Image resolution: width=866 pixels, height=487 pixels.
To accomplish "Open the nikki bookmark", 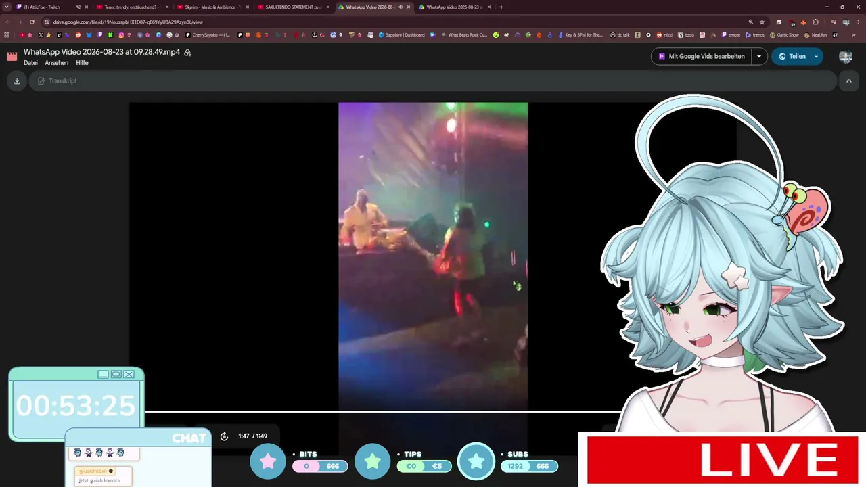I will 663,35.
